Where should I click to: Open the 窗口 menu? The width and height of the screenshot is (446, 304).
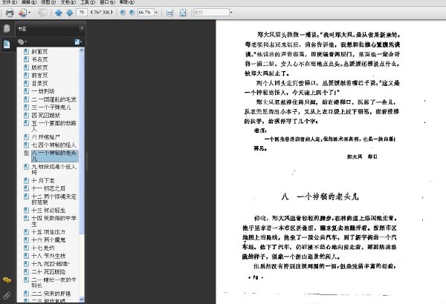[107, 2]
